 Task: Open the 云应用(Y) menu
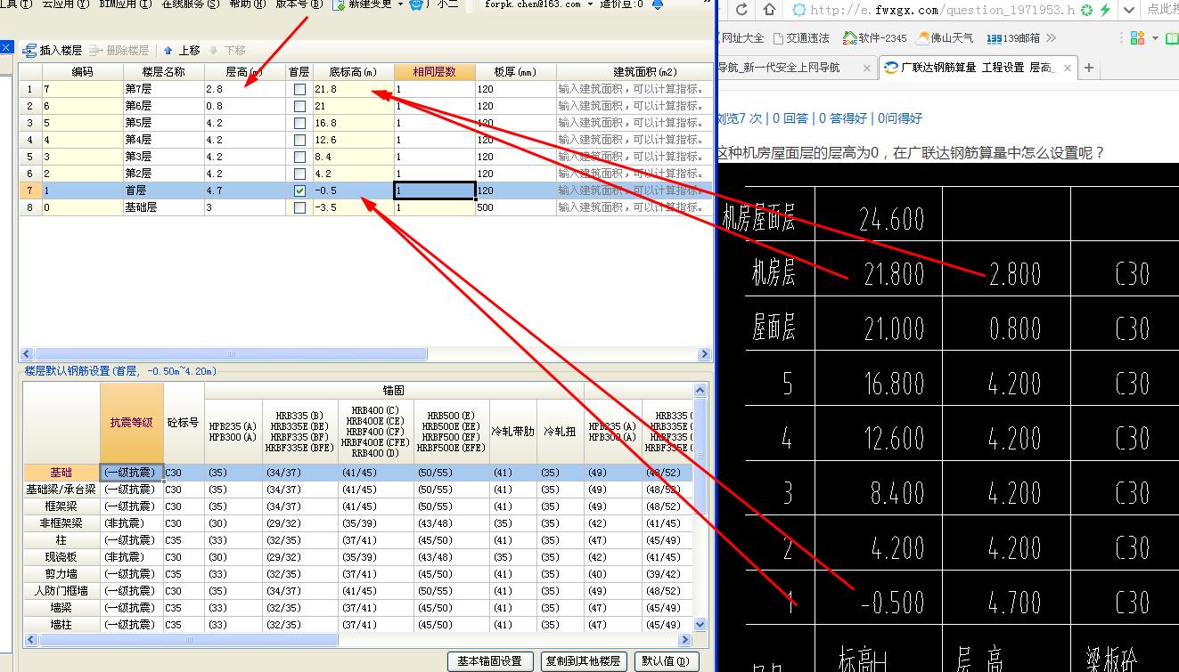(x=66, y=4)
